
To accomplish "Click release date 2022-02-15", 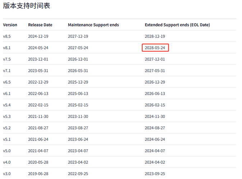I will coord(38,105).
